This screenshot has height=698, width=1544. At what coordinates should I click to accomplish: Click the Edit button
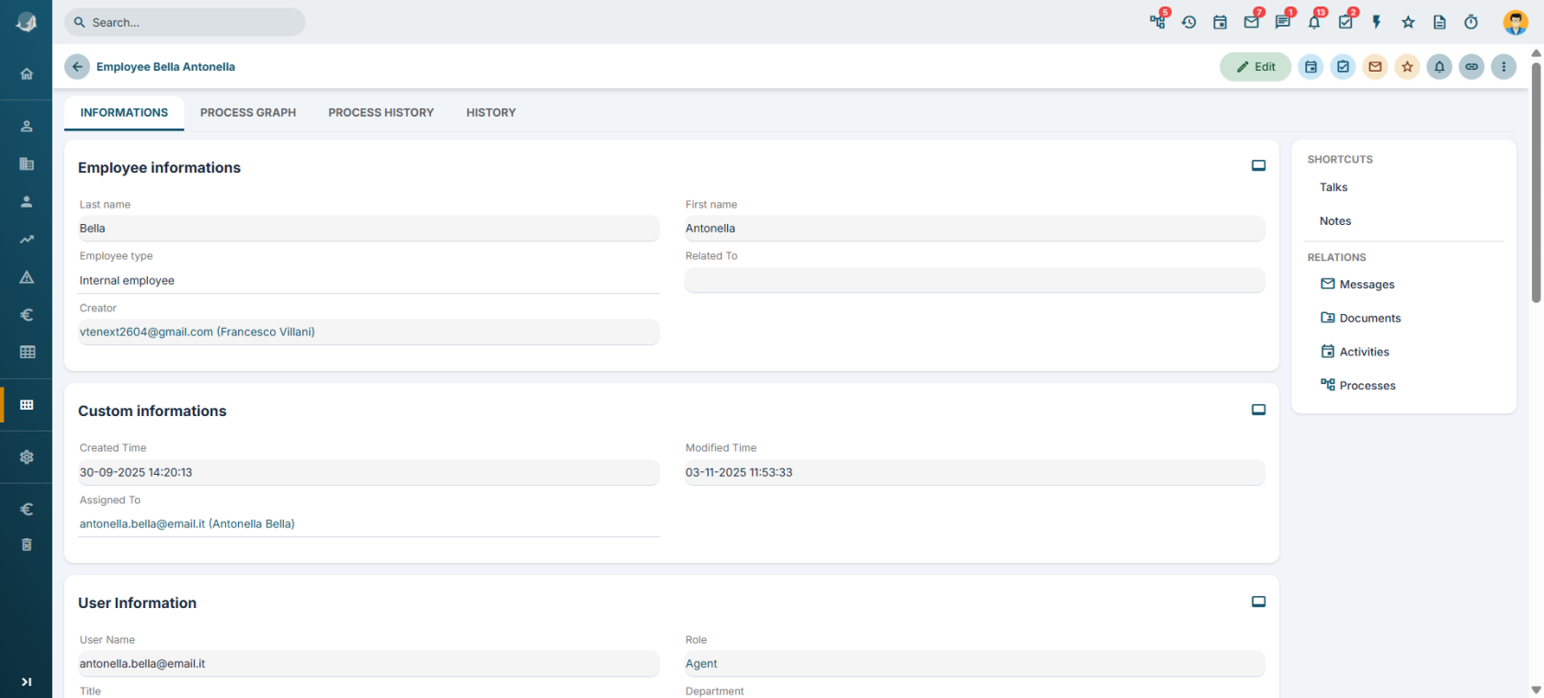click(1255, 66)
